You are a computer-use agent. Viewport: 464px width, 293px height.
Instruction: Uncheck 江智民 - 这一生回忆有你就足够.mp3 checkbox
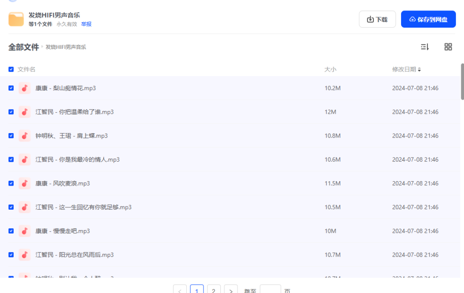[x=11, y=207]
